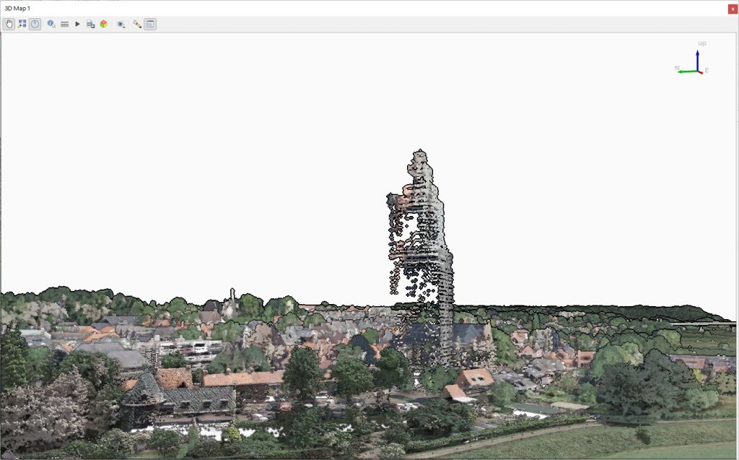Image resolution: width=739 pixels, height=460 pixels.
Task: Select the Camera Control hand tool
Action: [9, 24]
